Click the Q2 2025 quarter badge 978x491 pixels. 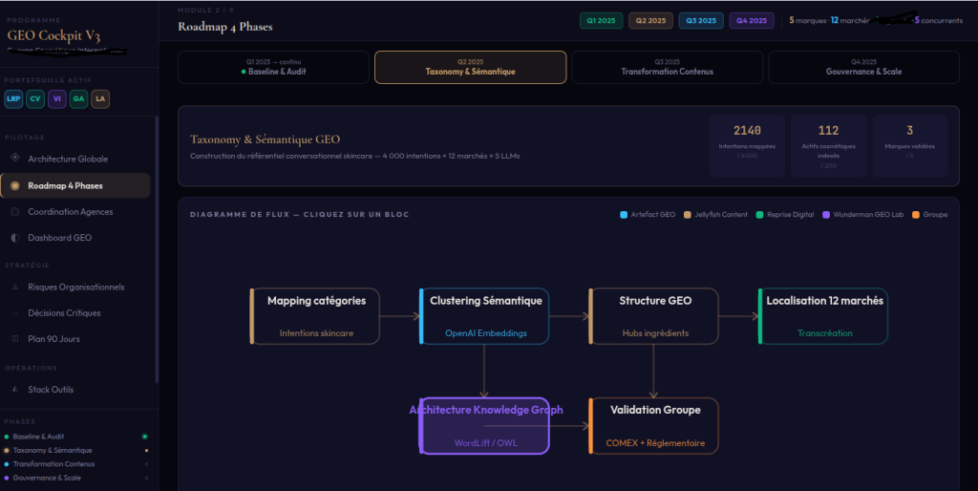650,20
